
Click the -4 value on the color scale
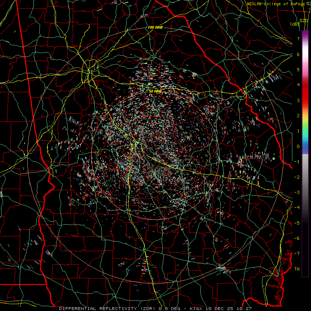(297, 208)
